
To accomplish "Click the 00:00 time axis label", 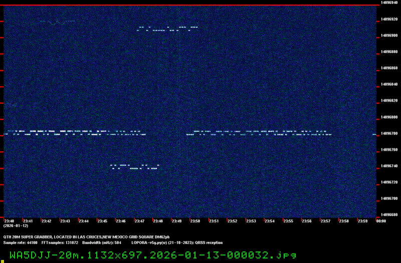I will (x=381, y=221).
